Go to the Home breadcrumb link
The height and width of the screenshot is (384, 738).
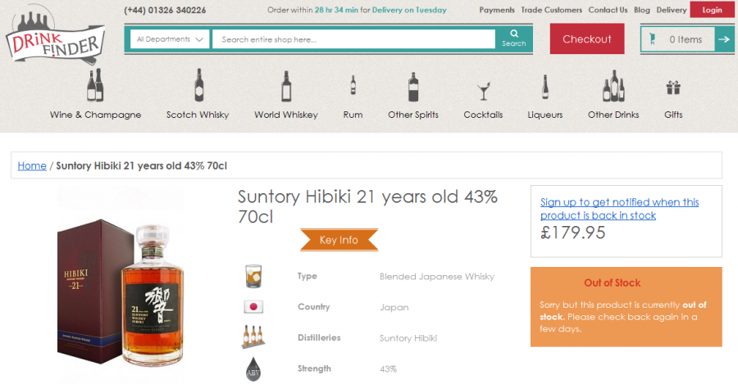32,165
